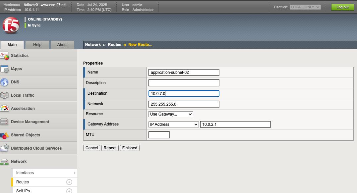Click the Repeat button

[110, 148]
